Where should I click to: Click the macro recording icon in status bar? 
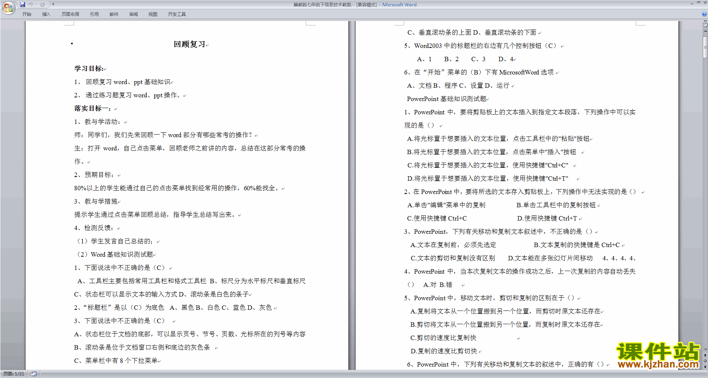pyautogui.click(x=34, y=374)
